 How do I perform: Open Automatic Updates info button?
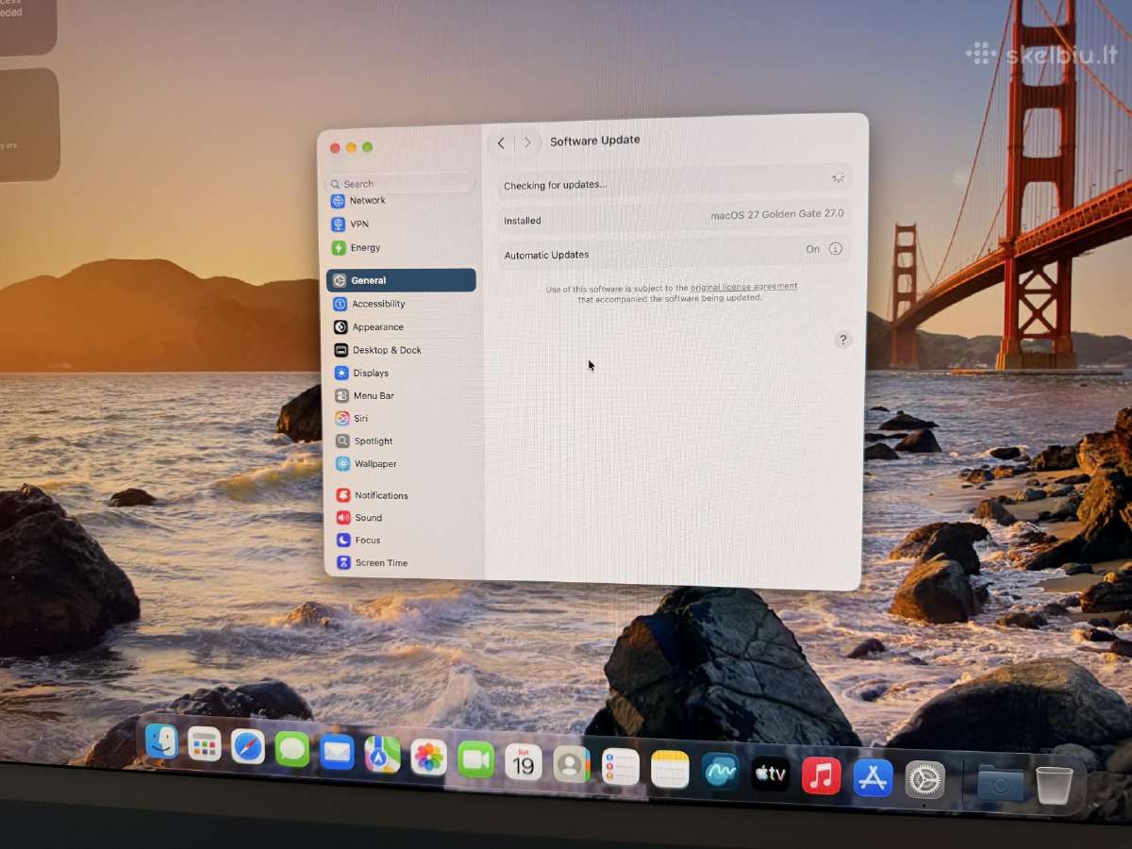[x=835, y=249]
